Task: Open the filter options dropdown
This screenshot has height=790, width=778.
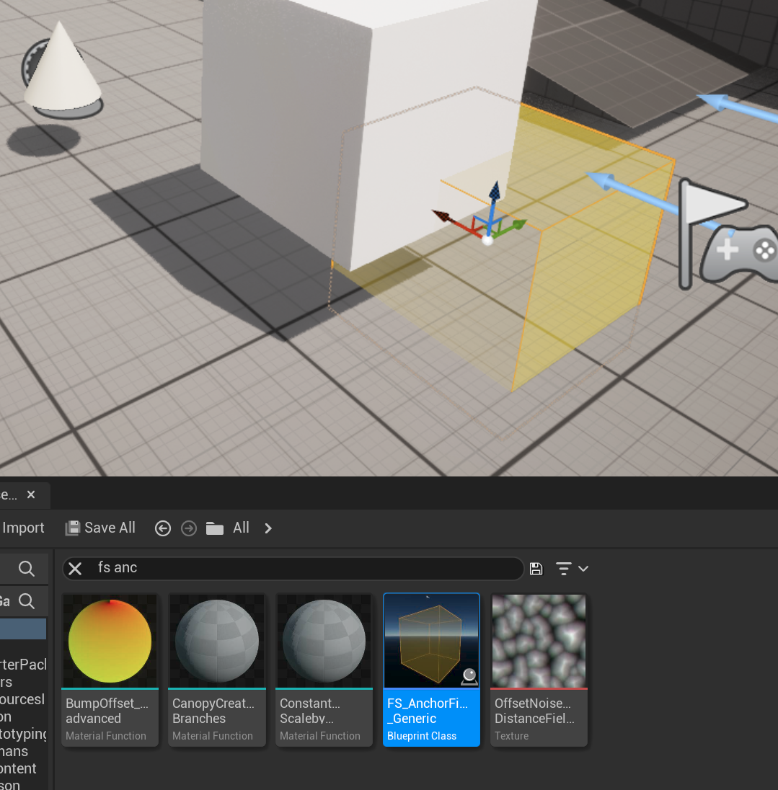Action: point(573,569)
